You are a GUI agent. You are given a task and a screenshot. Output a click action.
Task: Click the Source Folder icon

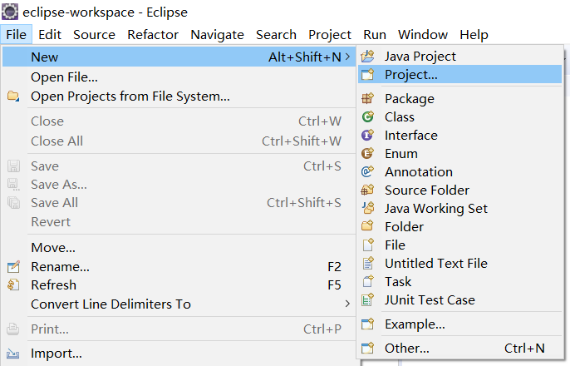click(x=367, y=190)
